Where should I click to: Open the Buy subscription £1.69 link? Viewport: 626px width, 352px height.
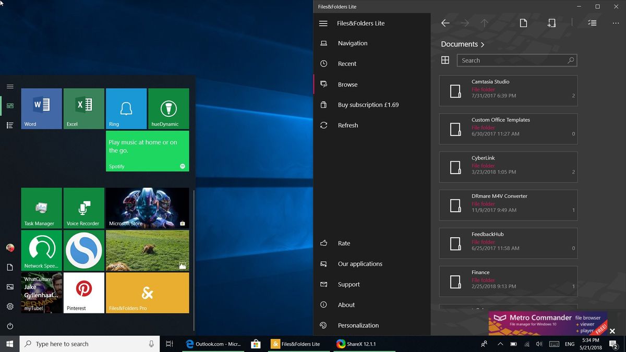point(368,104)
